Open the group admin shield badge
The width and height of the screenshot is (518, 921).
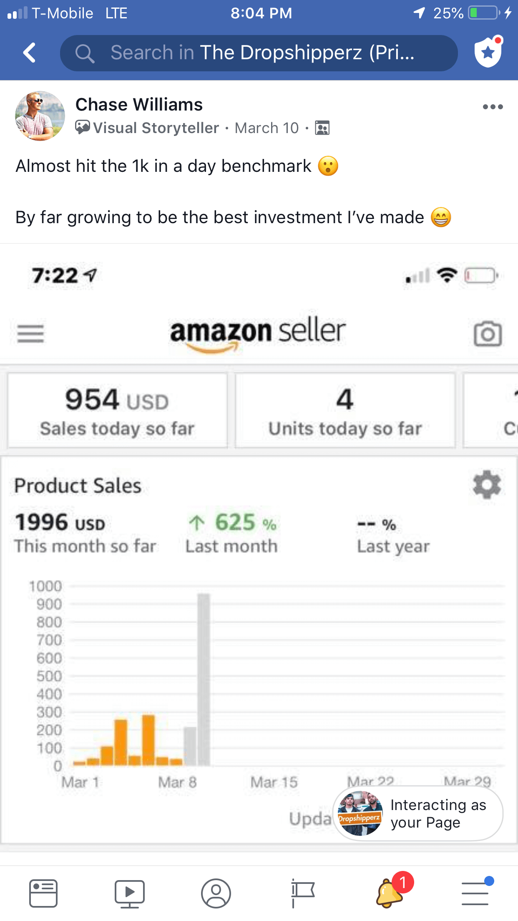488,52
